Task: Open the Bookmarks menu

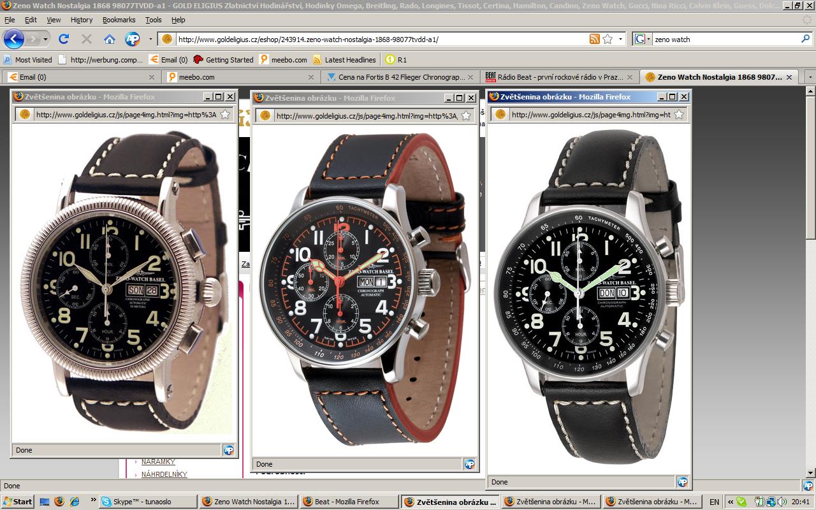Action: [x=119, y=20]
